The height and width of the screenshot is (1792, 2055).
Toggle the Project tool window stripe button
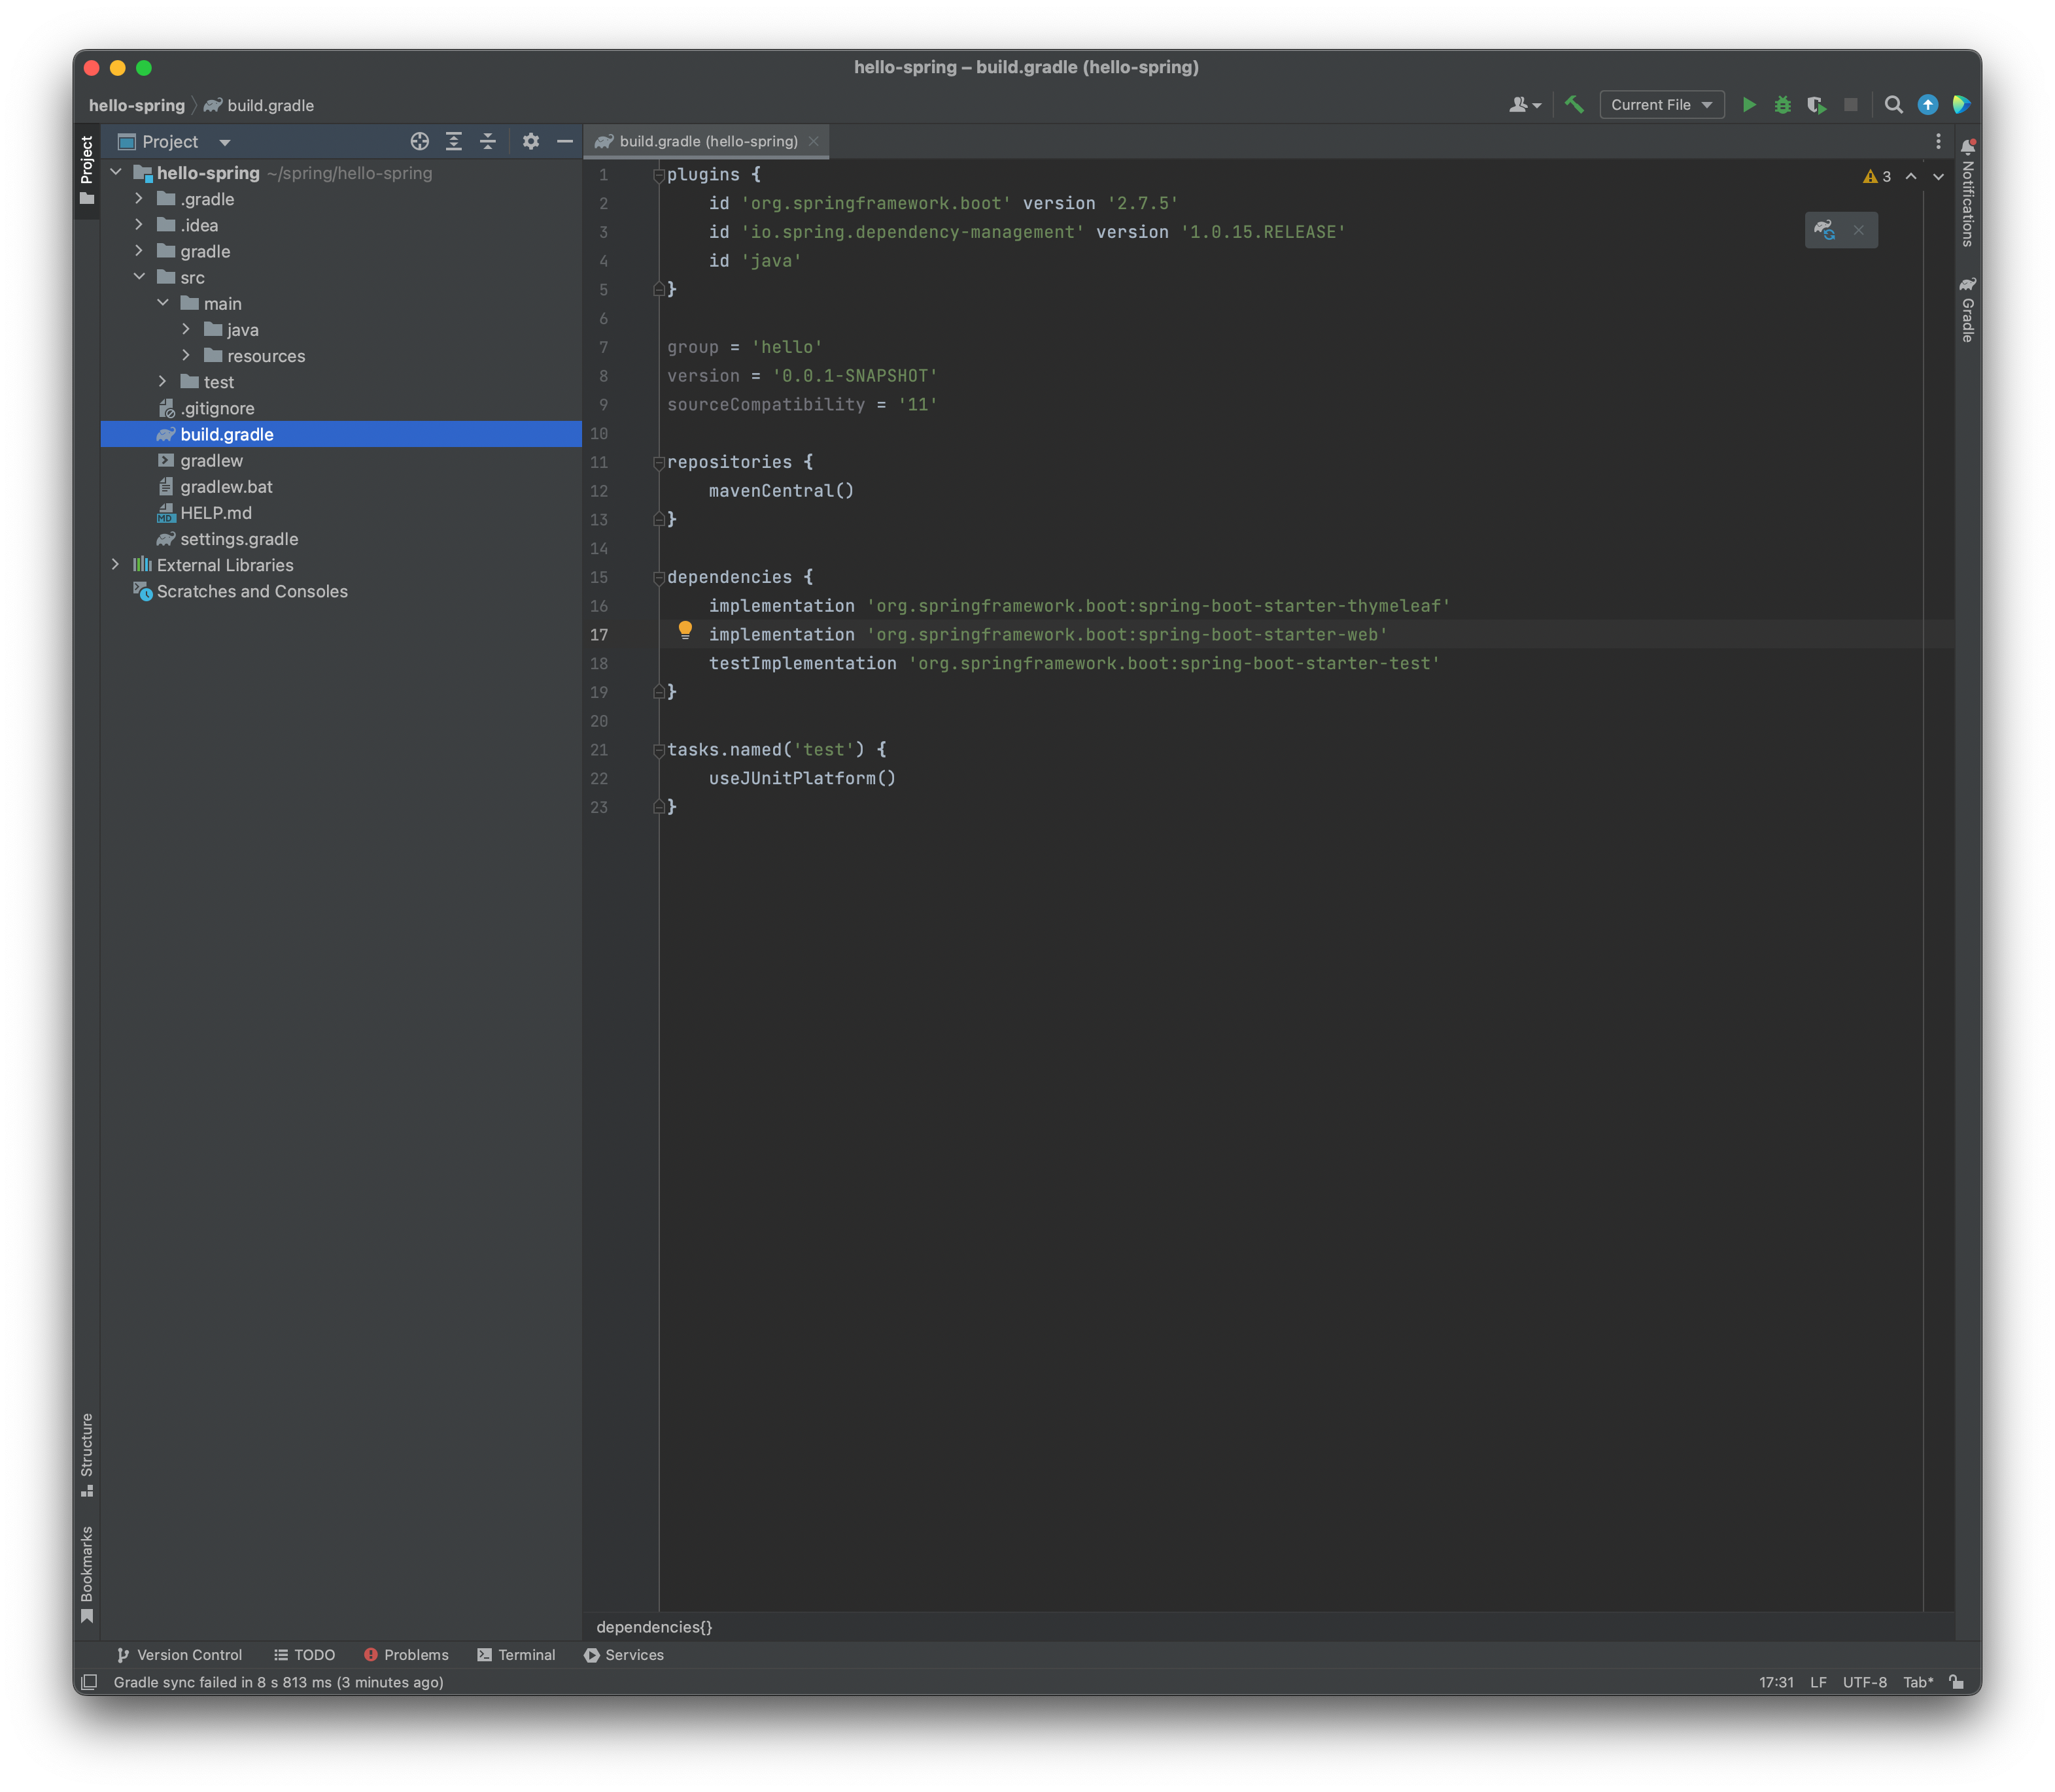tap(87, 170)
